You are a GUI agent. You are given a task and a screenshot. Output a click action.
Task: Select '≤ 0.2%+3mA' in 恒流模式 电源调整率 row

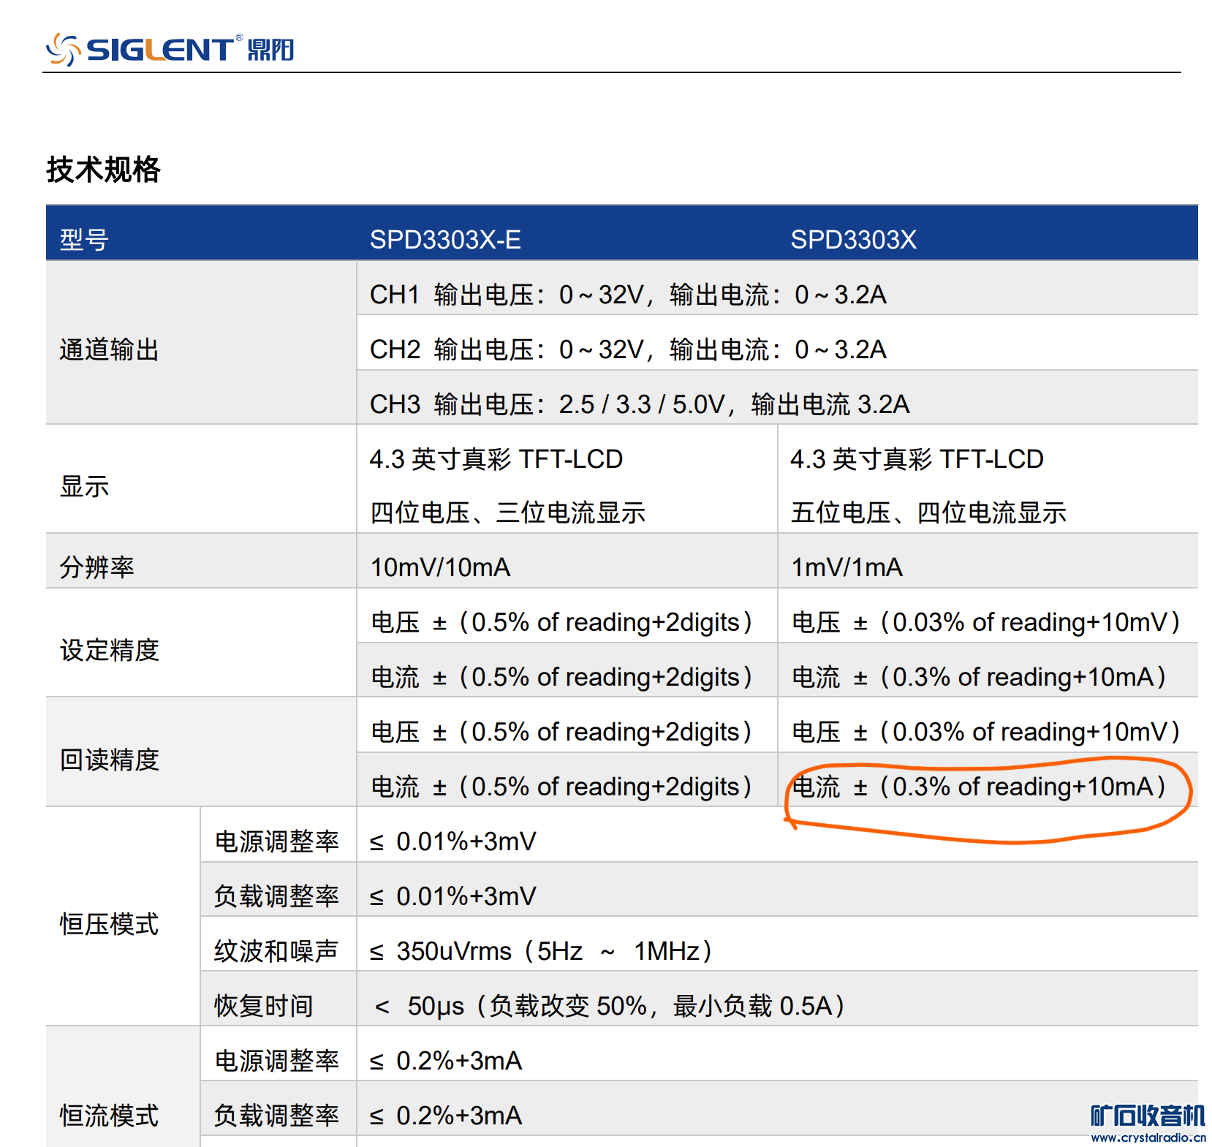(446, 1061)
